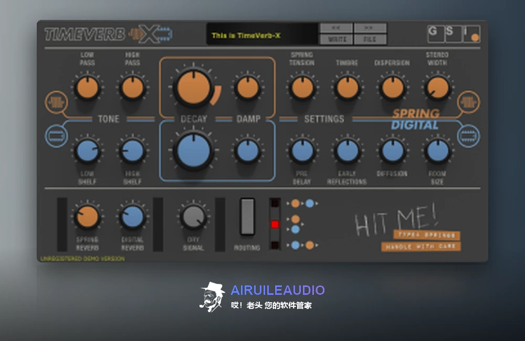The image size is (525, 341).
Task: Adjust the High Pass knob
Action: 133,88
